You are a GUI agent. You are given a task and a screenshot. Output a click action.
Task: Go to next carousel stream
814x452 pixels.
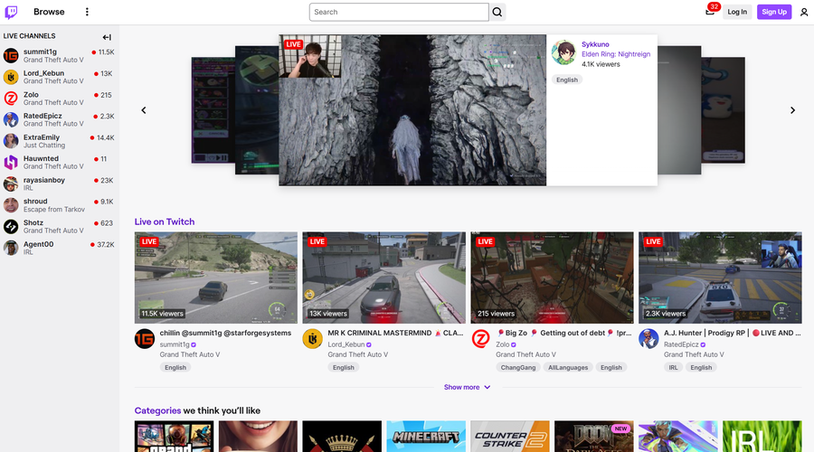pos(792,110)
